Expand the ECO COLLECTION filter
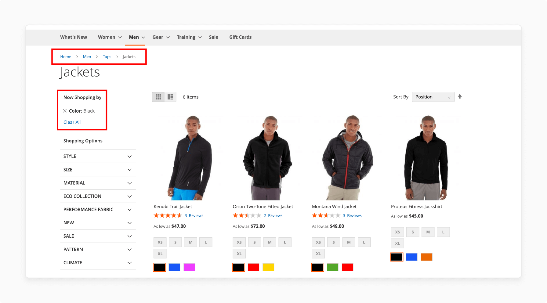 (x=98, y=196)
